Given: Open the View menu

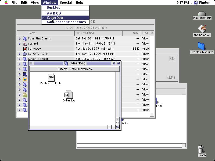Looking at the screenshot, I should [35, 2].
